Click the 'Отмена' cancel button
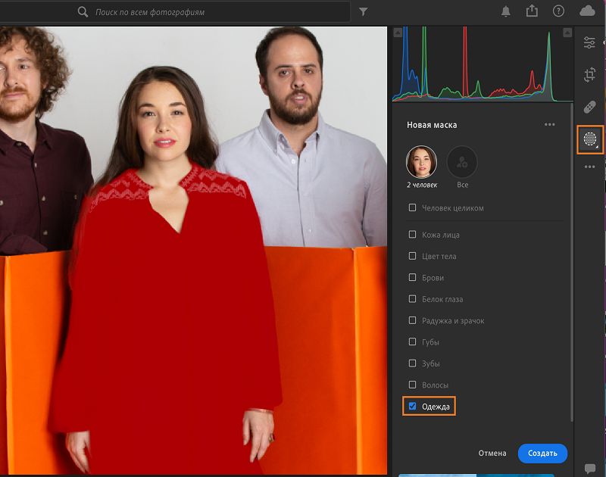The image size is (606, 477). click(x=492, y=453)
